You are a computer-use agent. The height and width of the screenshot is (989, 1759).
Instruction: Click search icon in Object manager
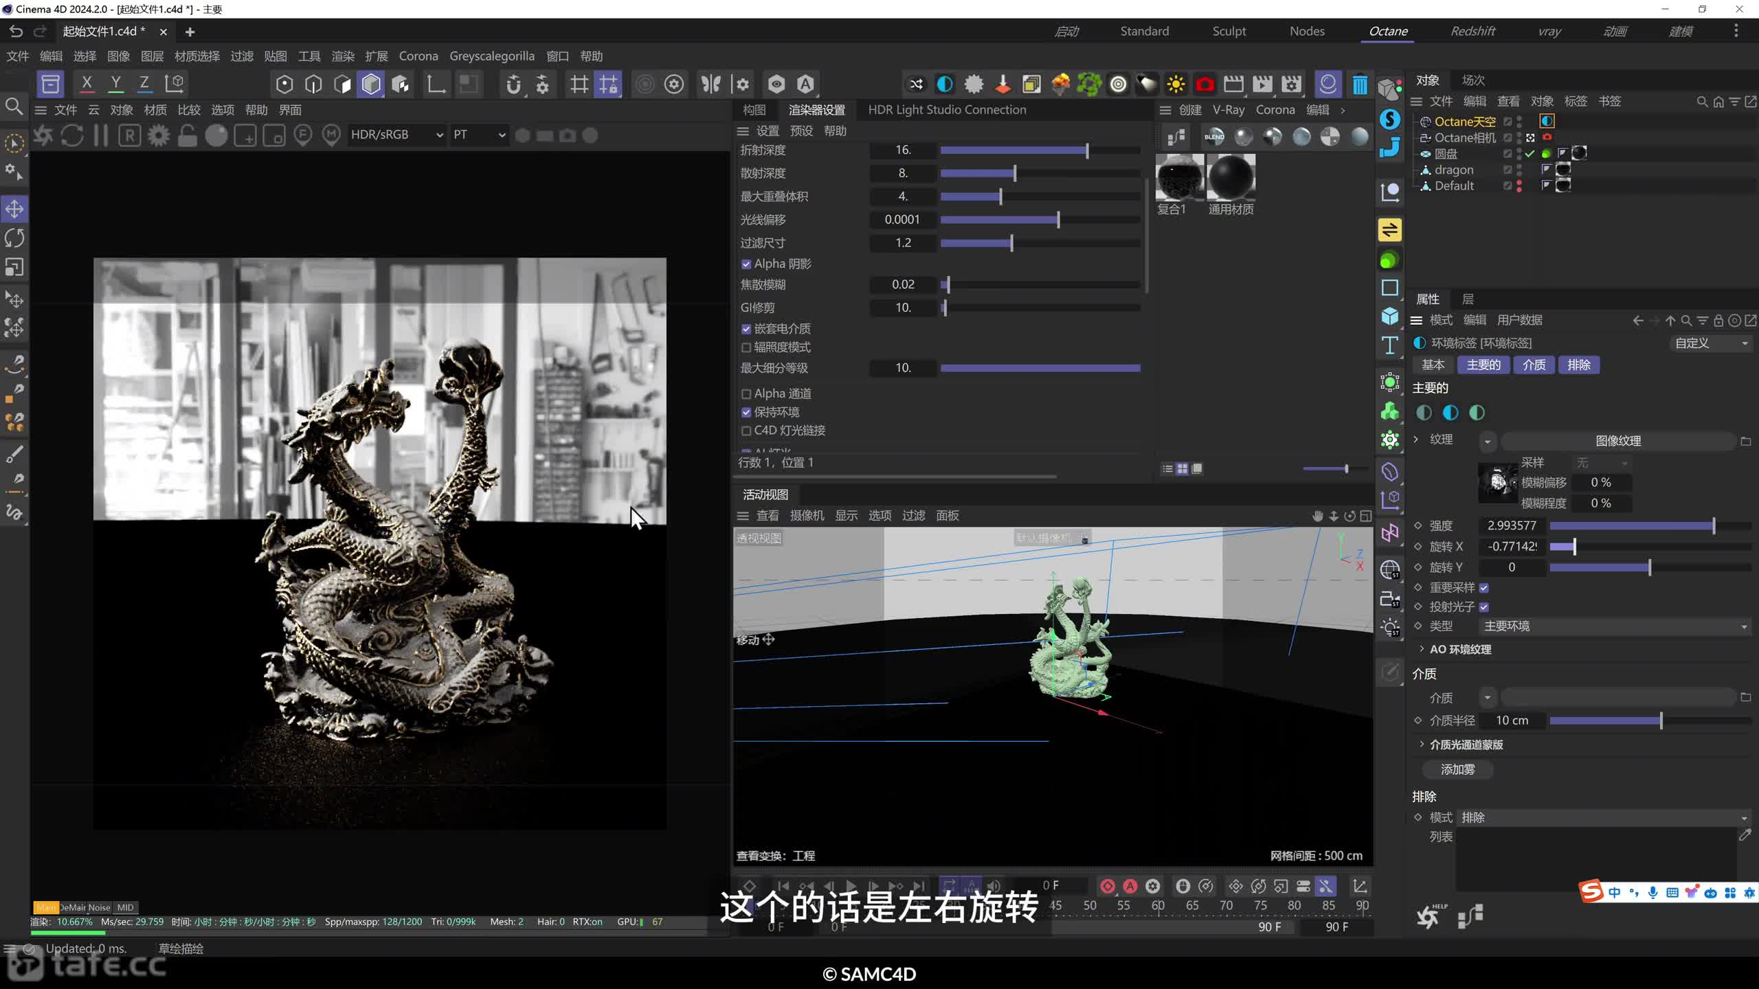pos(1702,102)
